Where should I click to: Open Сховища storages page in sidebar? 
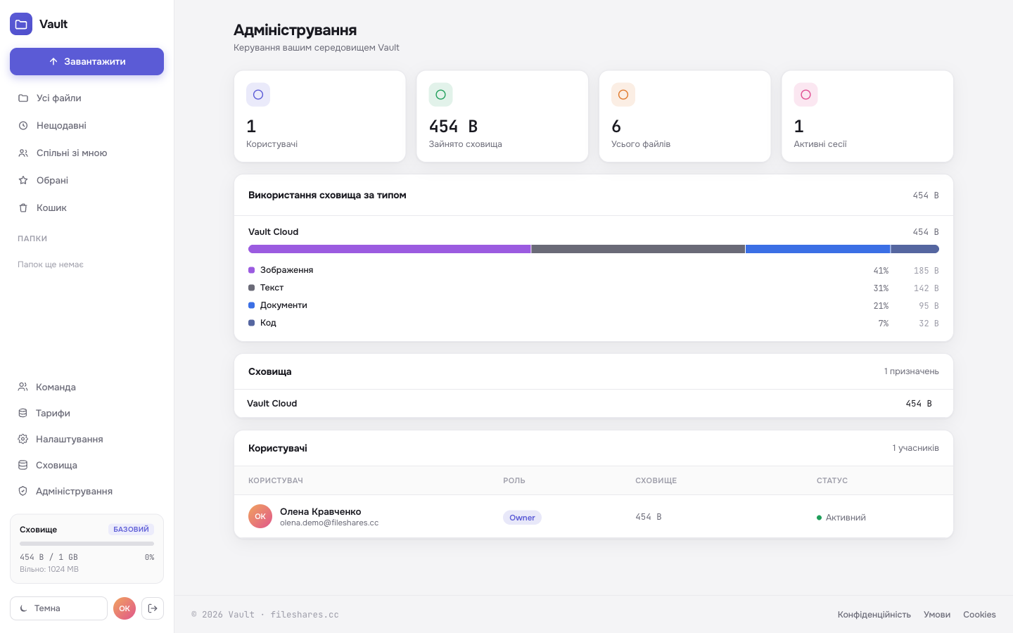pos(87,465)
